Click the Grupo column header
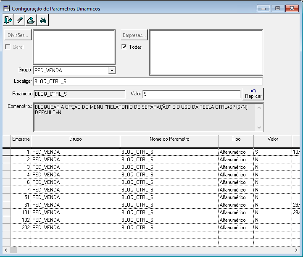This screenshot has width=303, height=257. coord(75,142)
